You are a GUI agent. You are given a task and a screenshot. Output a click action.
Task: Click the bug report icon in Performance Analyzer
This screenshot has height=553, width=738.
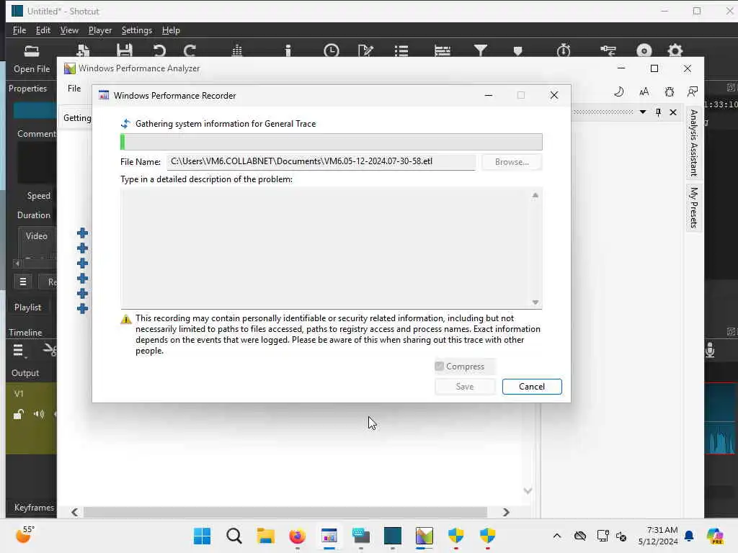tap(670, 91)
